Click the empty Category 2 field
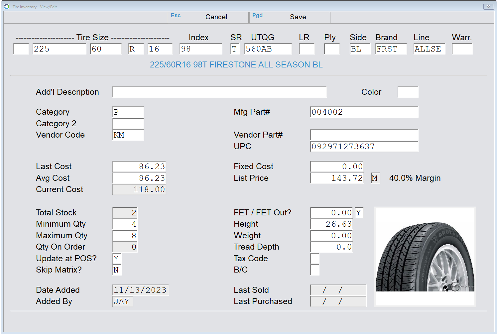This screenshot has height=335, width=498. pyautogui.click(x=128, y=124)
